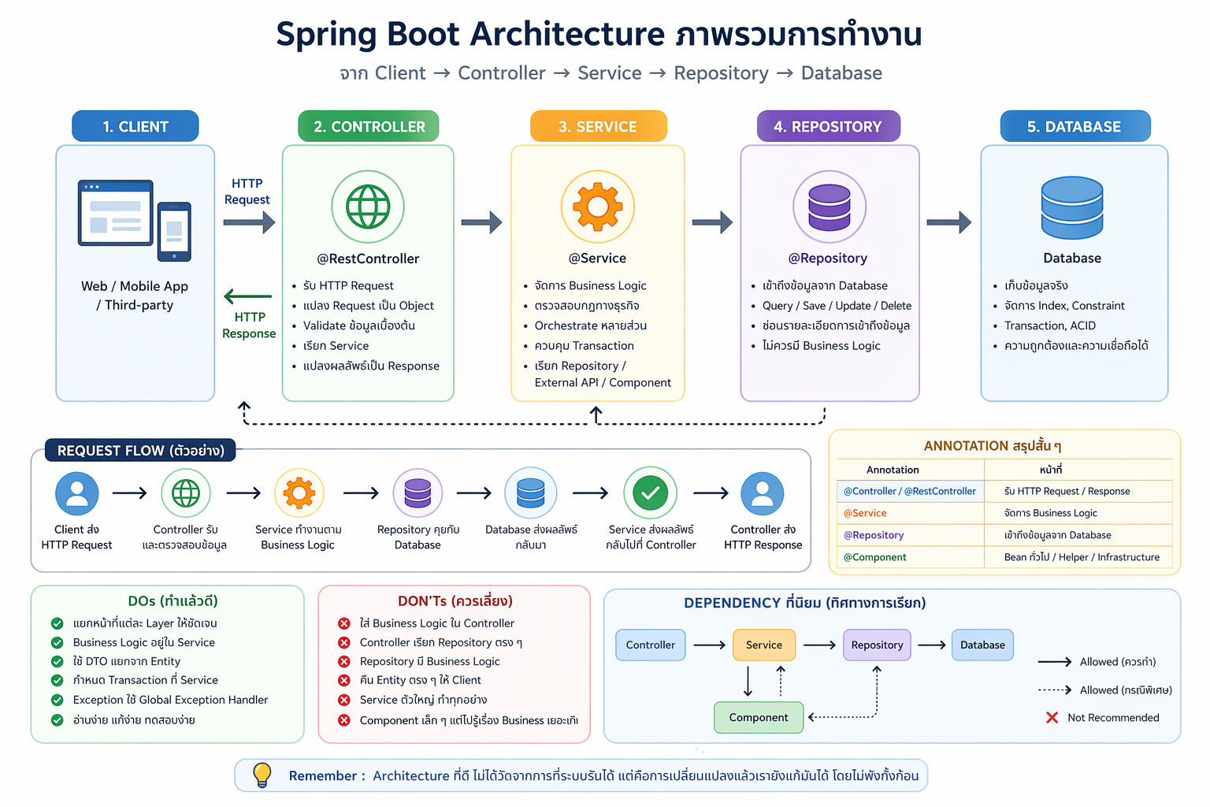
Task: Click the blue database cylinder icon in the Database panel
Action: [x=1072, y=207]
